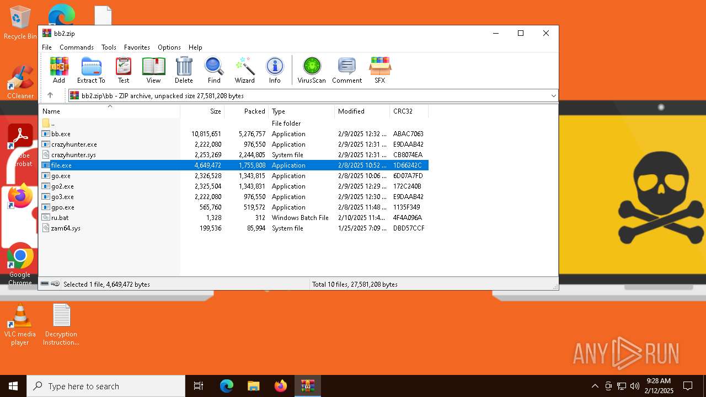Sort by the Packed column header
The image size is (706, 397).
pos(247,111)
